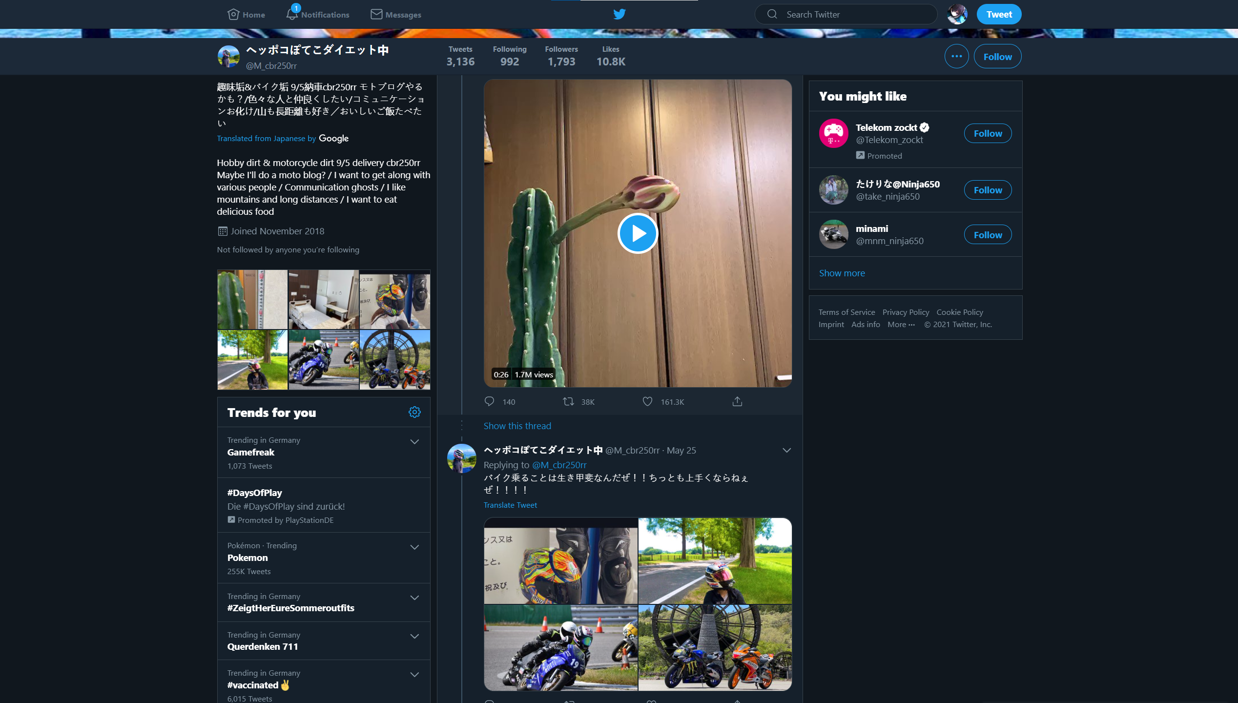
Task: Follow the @M_cbr250rr profile
Action: tap(997, 57)
